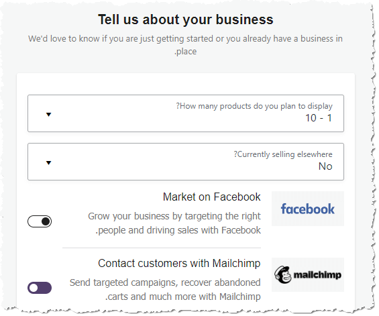Click the 'How many products' field label

tap(254, 106)
